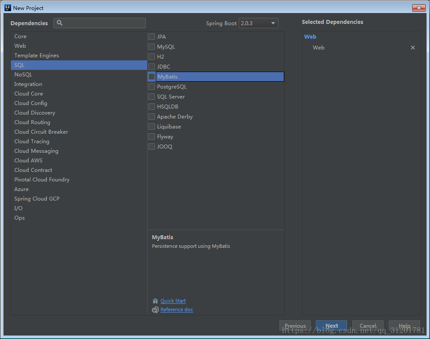Select the Core category
430x339 pixels.
[x=79, y=36]
